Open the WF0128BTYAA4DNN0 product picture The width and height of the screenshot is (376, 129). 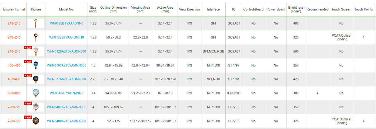36,23
